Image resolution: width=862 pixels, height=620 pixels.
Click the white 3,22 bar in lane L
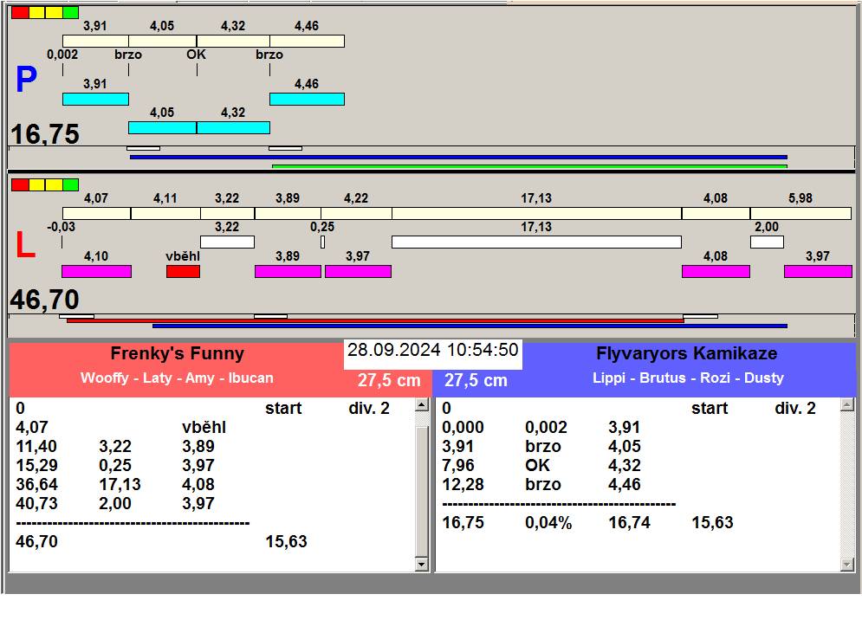click(227, 242)
